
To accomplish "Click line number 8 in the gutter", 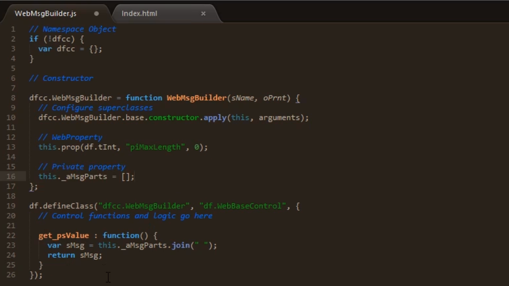I will click(x=14, y=98).
